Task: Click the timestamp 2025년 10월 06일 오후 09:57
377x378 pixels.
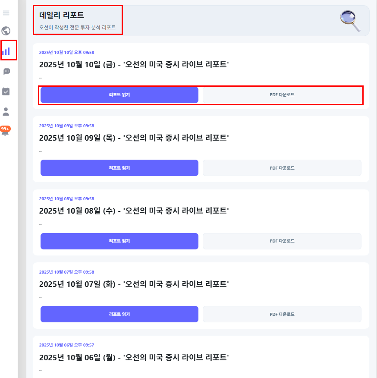Action: coord(66,345)
